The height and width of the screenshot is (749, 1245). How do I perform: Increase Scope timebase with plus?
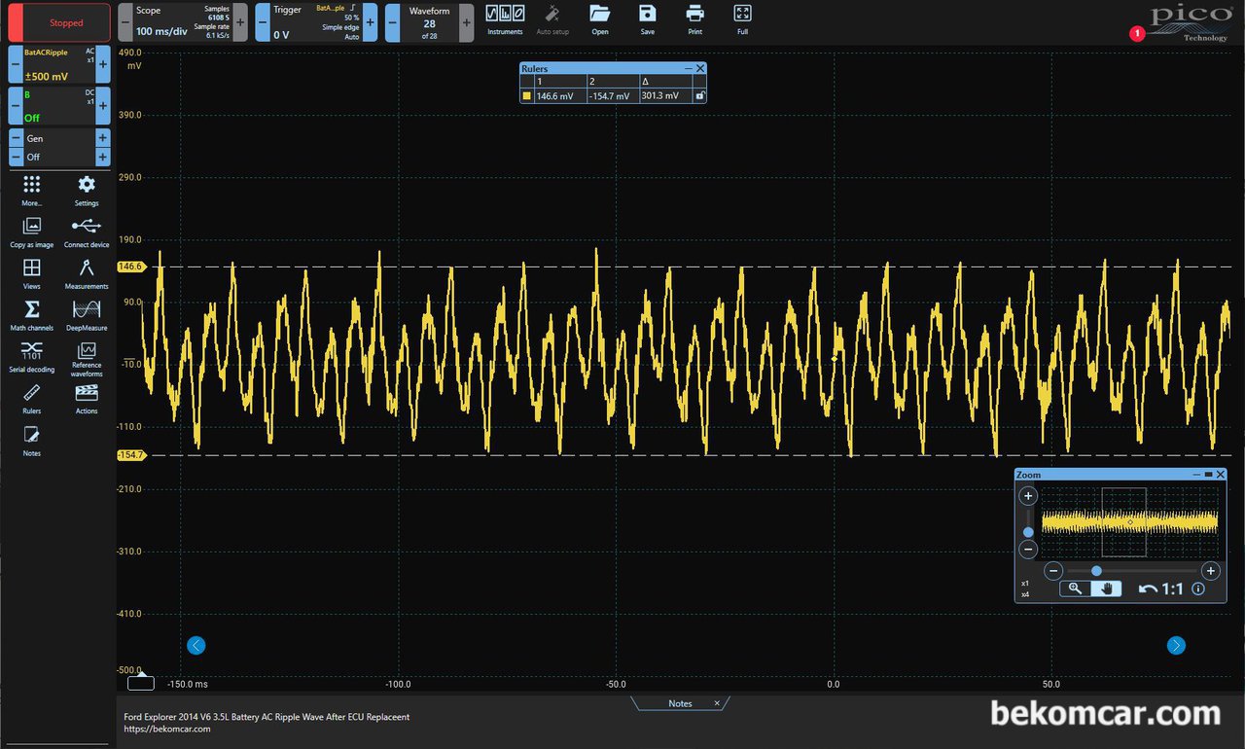point(240,22)
